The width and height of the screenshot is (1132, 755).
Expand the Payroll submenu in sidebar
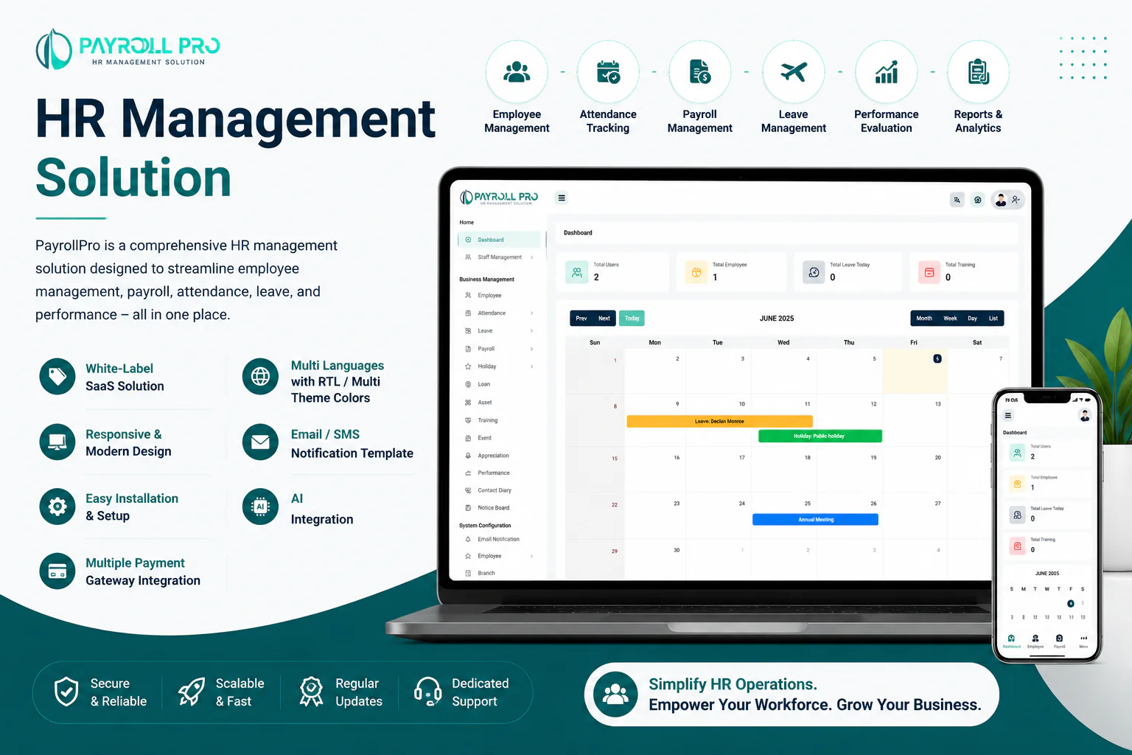click(x=500, y=349)
